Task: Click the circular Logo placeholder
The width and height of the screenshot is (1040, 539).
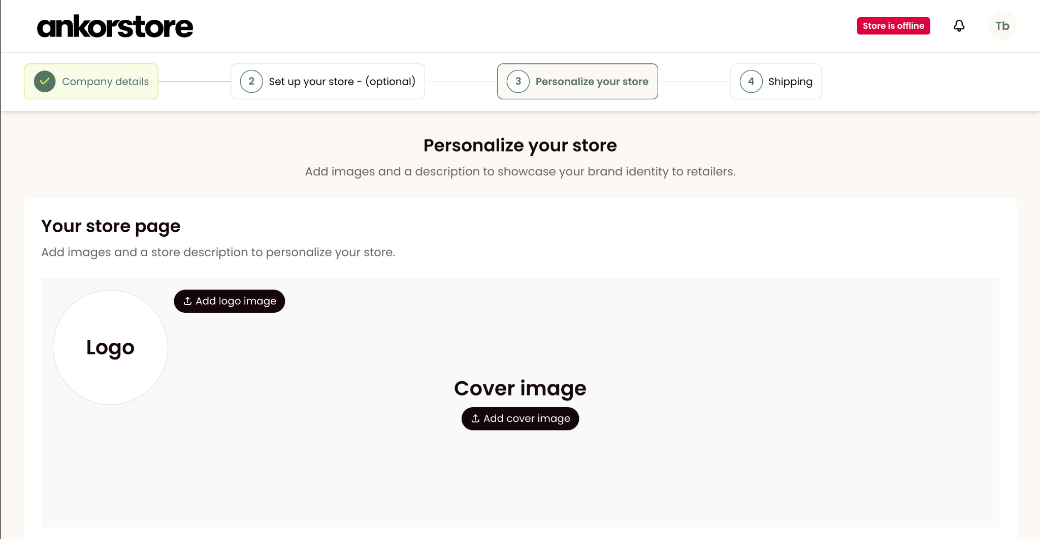Action: [x=110, y=347]
